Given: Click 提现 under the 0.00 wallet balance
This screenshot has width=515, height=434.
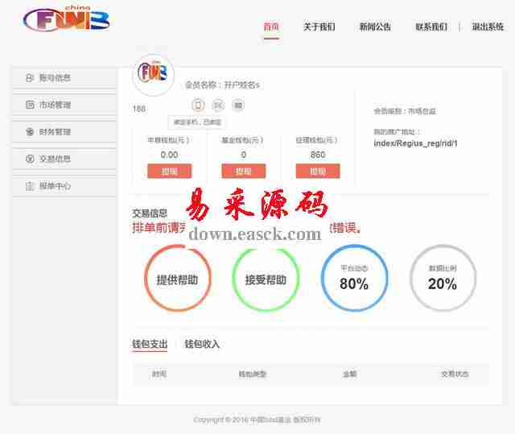Looking at the screenshot, I should [170, 172].
